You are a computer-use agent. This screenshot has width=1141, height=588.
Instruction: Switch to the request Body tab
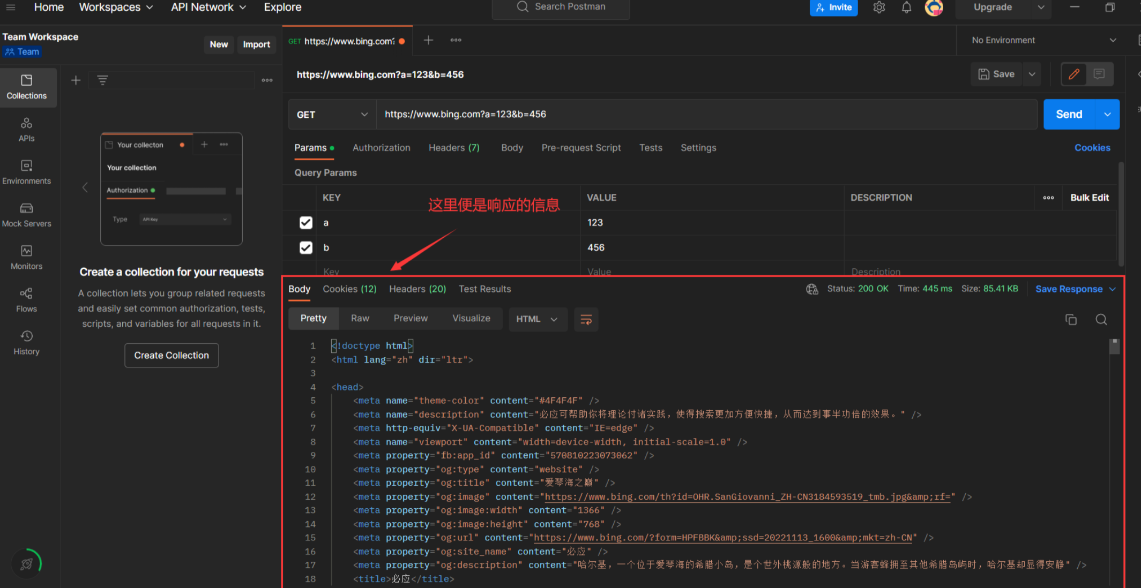[x=512, y=148]
